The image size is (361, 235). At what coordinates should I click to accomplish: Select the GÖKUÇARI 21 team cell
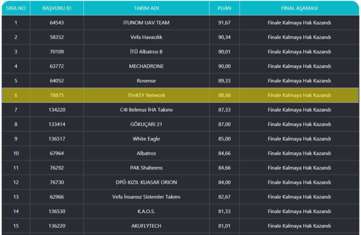tap(146, 124)
